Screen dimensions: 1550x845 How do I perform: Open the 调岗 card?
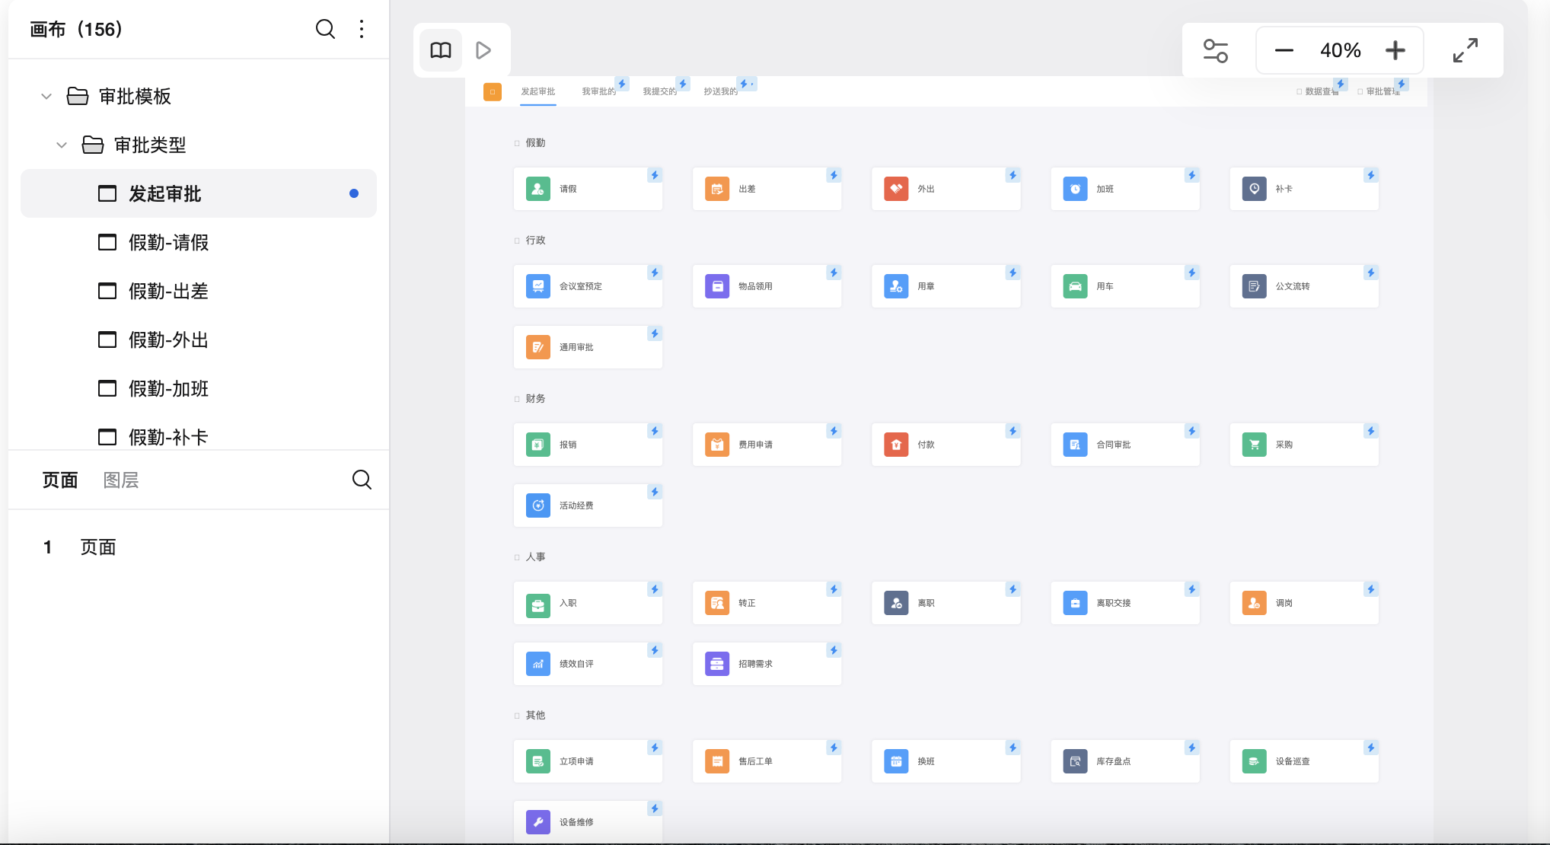pyautogui.click(x=1304, y=603)
